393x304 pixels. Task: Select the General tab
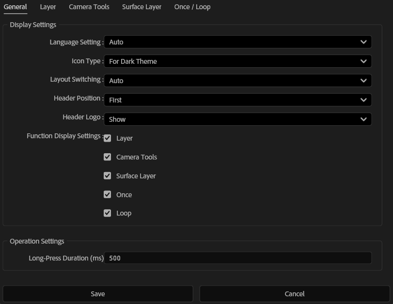point(15,7)
